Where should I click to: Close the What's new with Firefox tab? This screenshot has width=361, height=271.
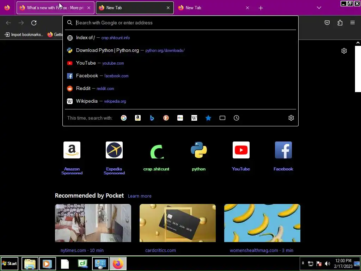[x=89, y=8]
